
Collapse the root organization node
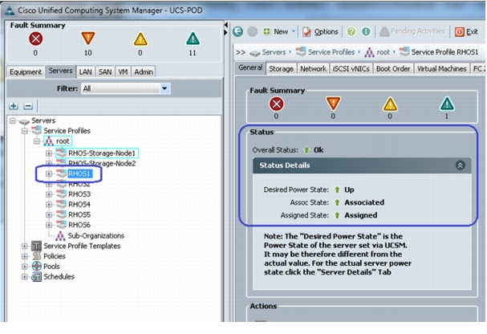37,141
